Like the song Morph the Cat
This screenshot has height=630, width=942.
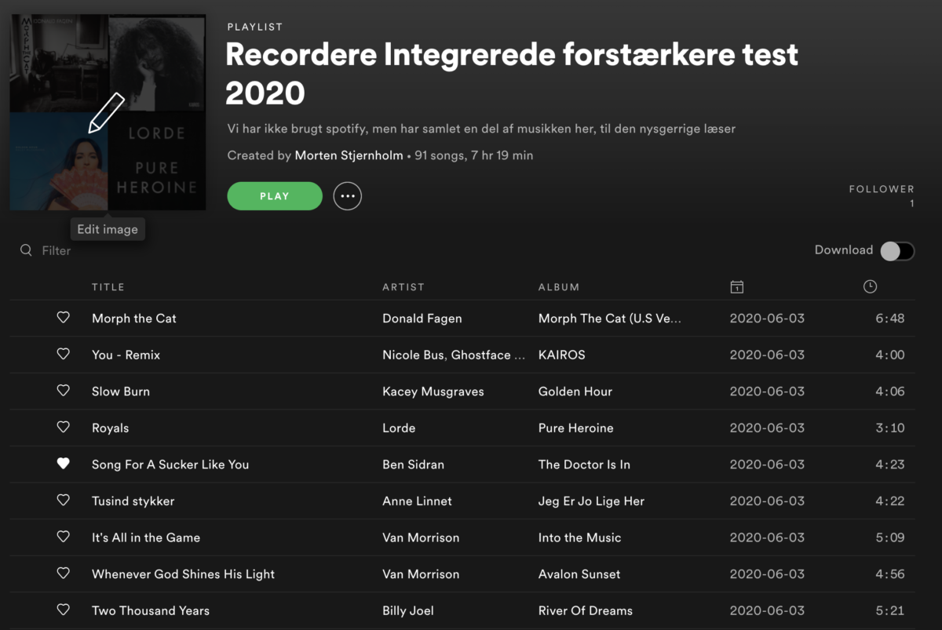pos(64,318)
